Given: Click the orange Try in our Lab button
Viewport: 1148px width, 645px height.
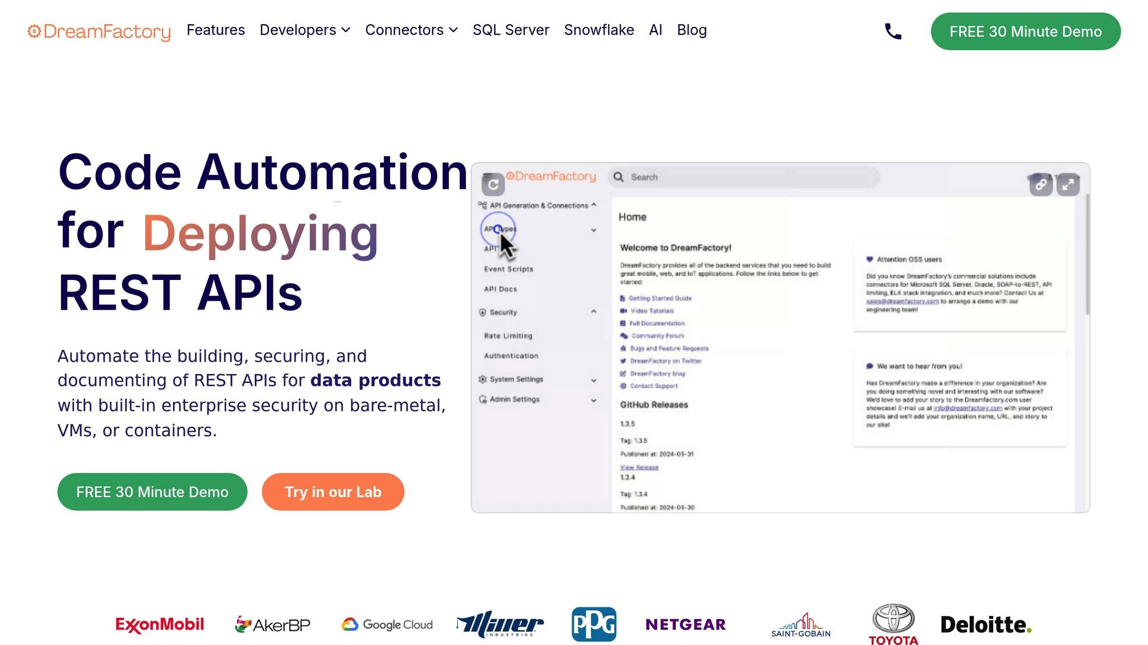Looking at the screenshot, I should tap(333, 492).
